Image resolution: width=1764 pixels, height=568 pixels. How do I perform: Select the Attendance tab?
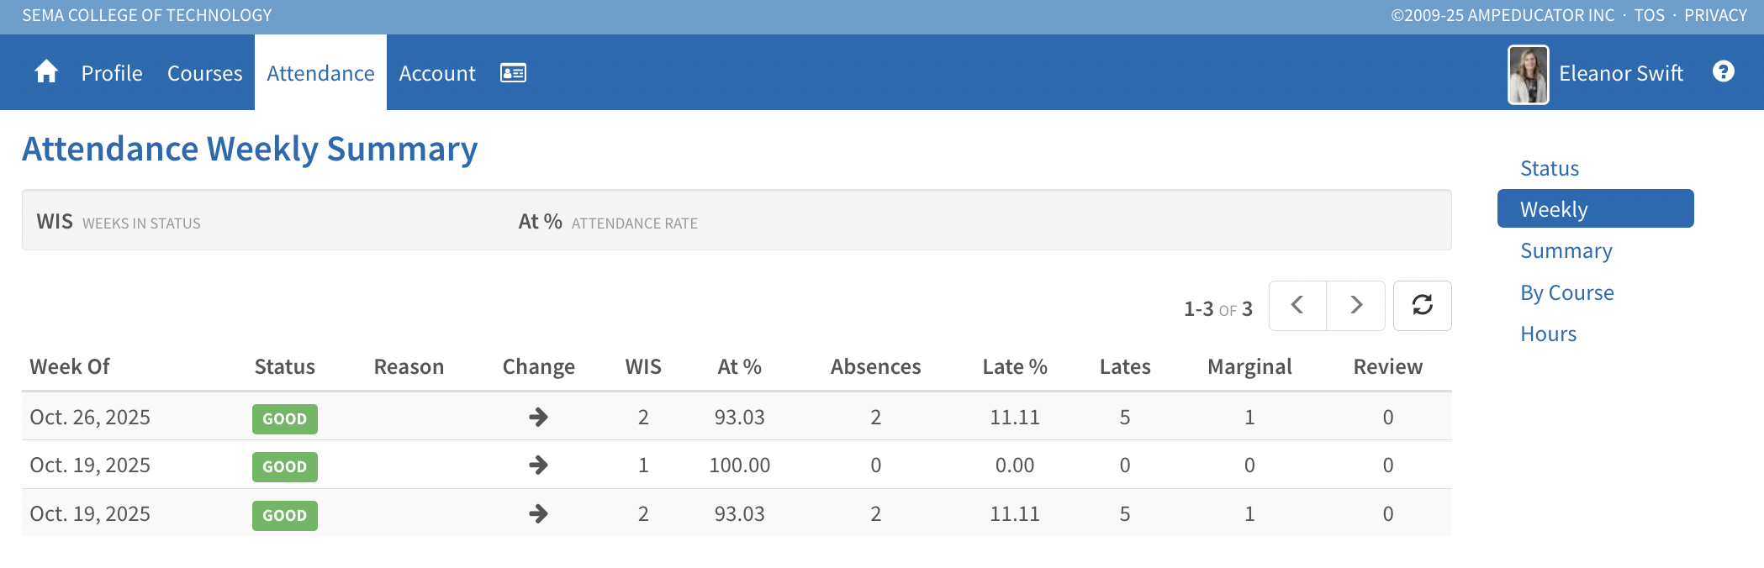point(320,73)
